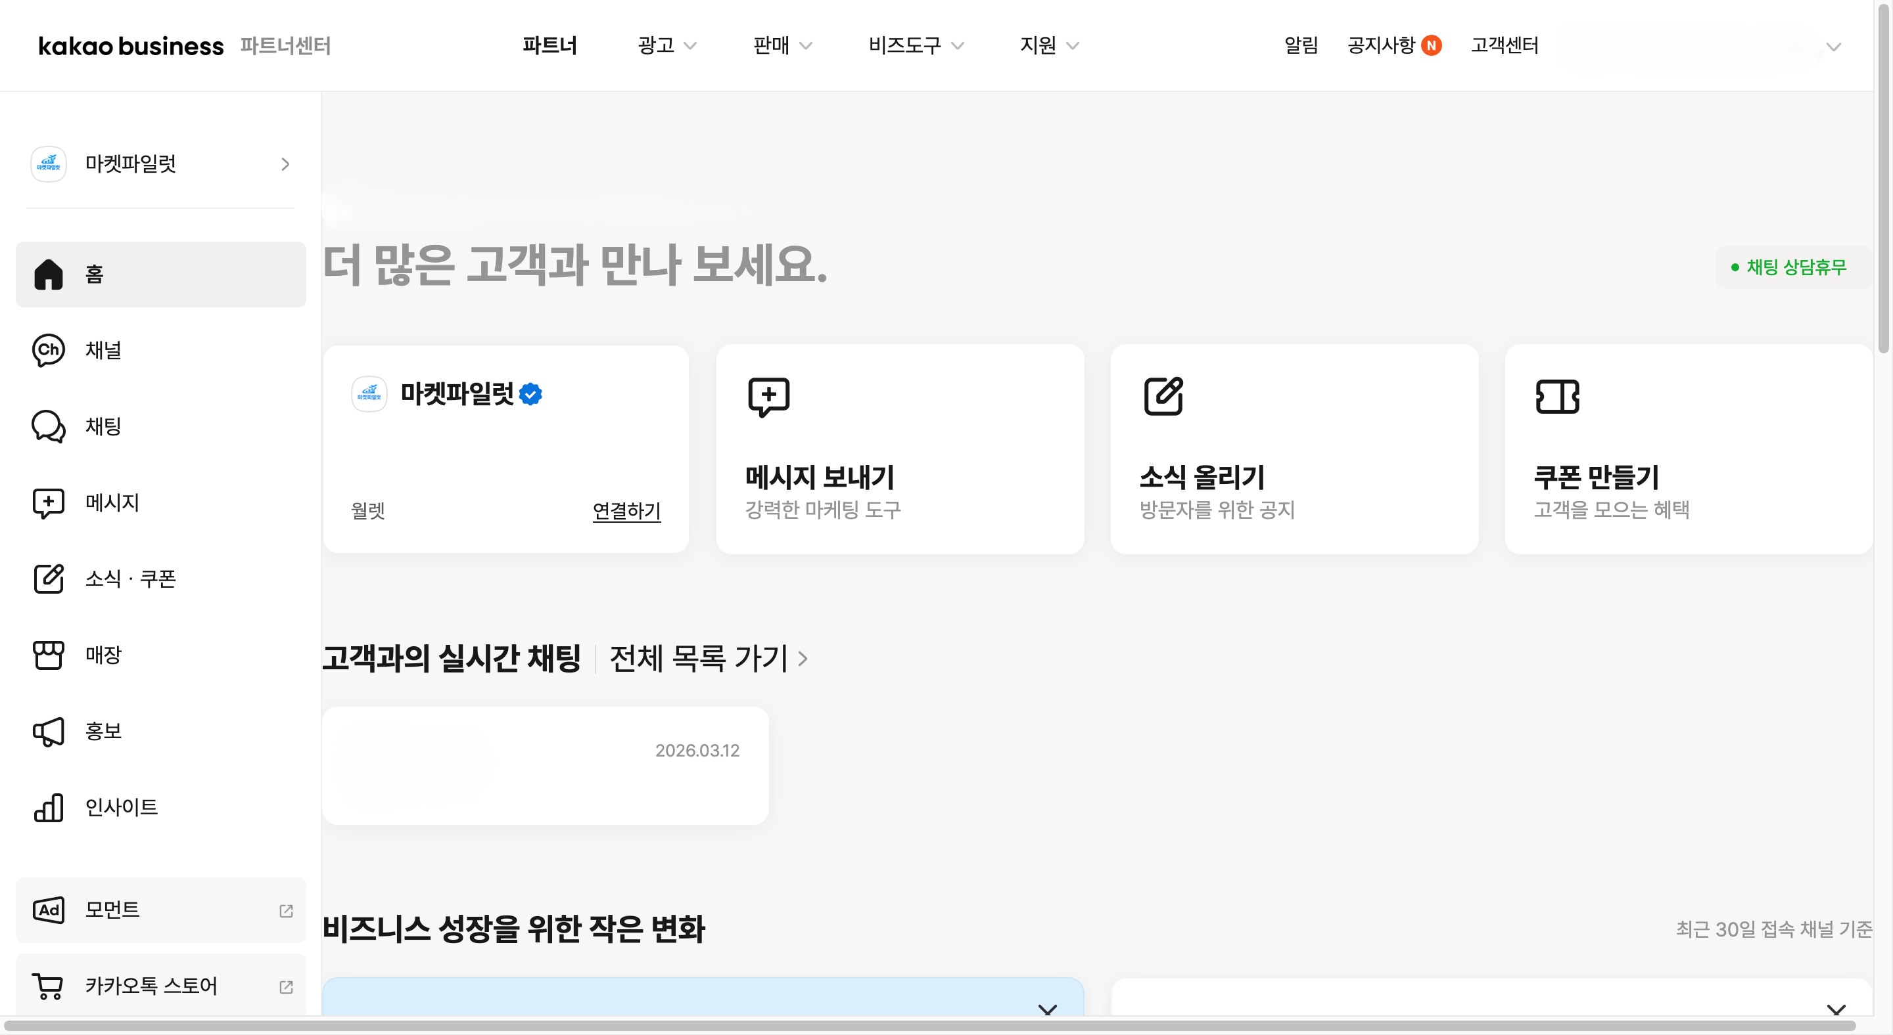
Task: Open the 쿠폰 만들기 card
Action: pyautogui.click(x=1688, y=449)
